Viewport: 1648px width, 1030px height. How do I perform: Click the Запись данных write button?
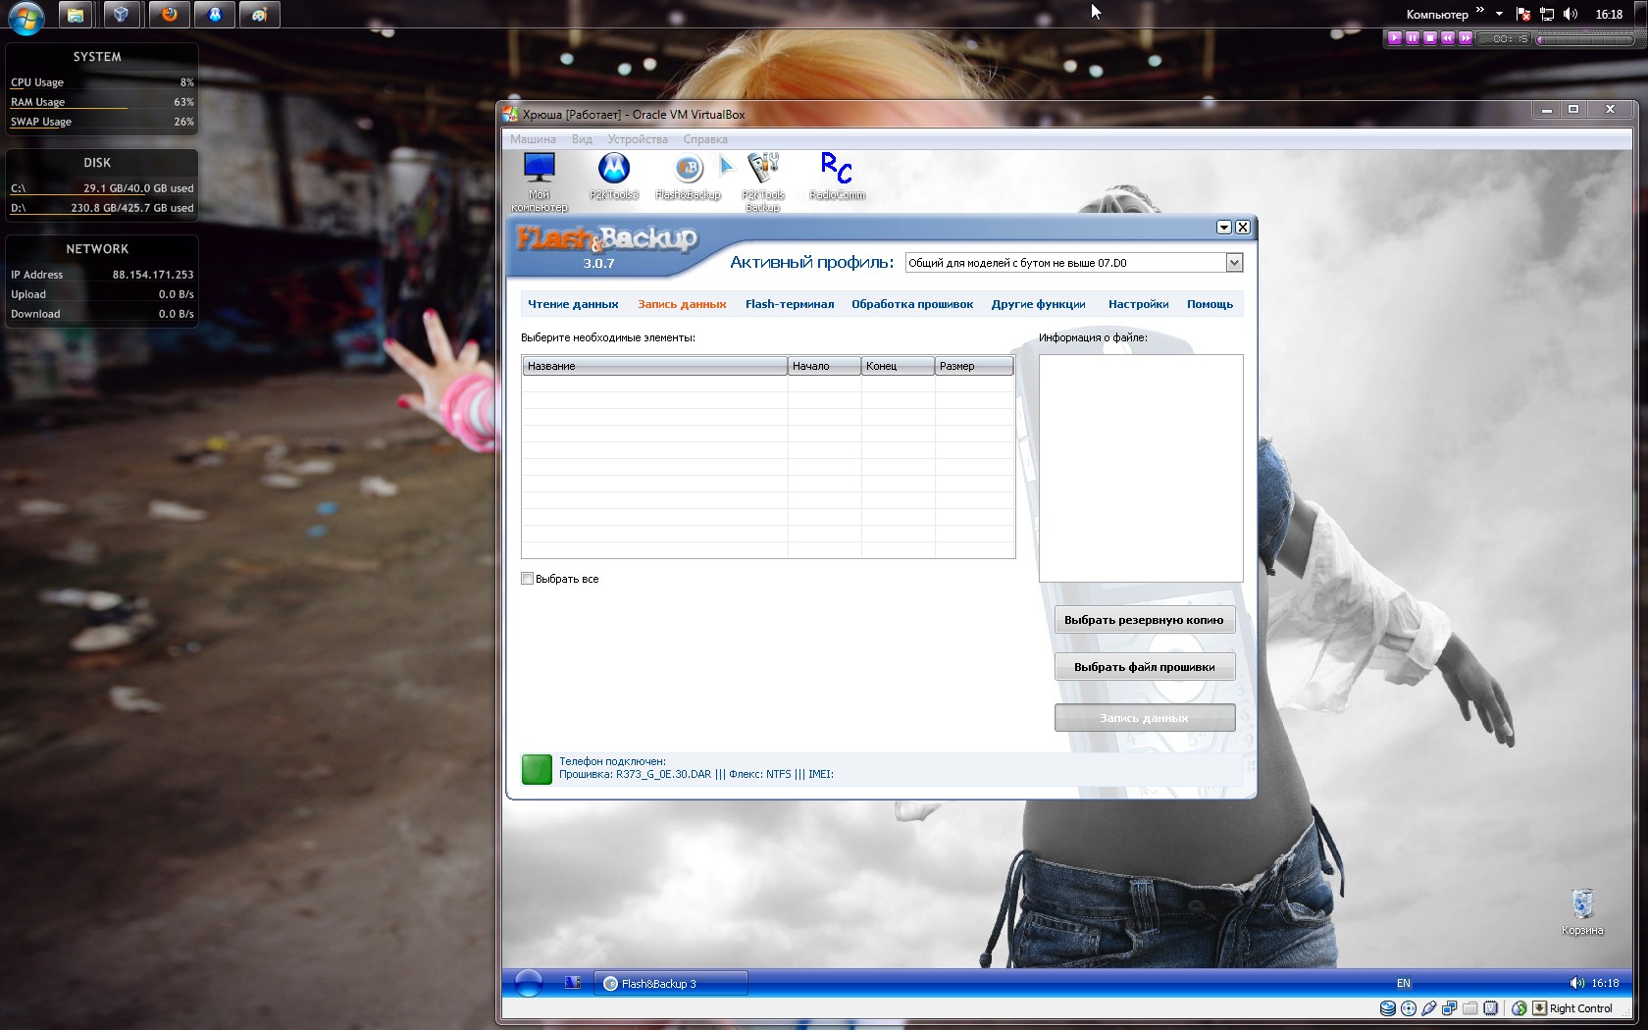pos(1144,718)
